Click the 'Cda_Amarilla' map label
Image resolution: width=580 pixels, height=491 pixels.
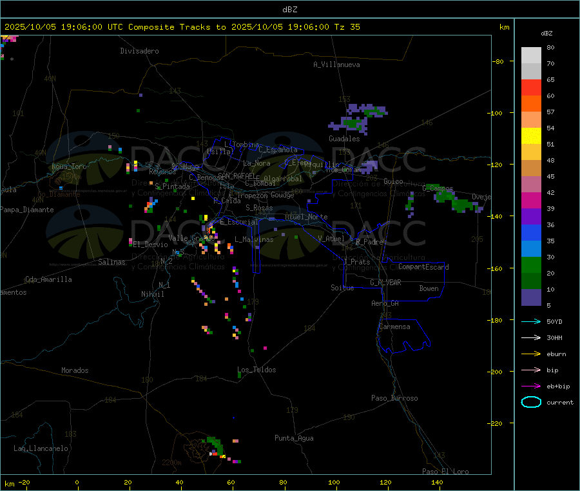point(48,279)
